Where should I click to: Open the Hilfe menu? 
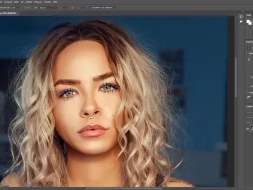point(55,2)
